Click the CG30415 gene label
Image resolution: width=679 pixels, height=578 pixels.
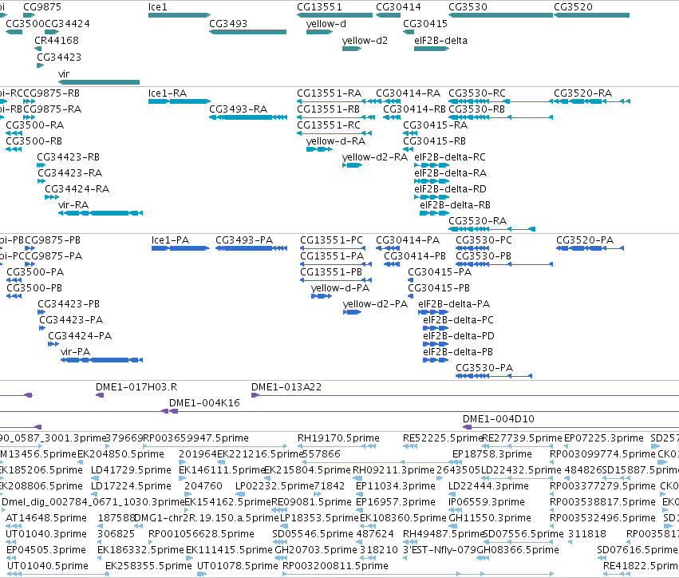425,23
